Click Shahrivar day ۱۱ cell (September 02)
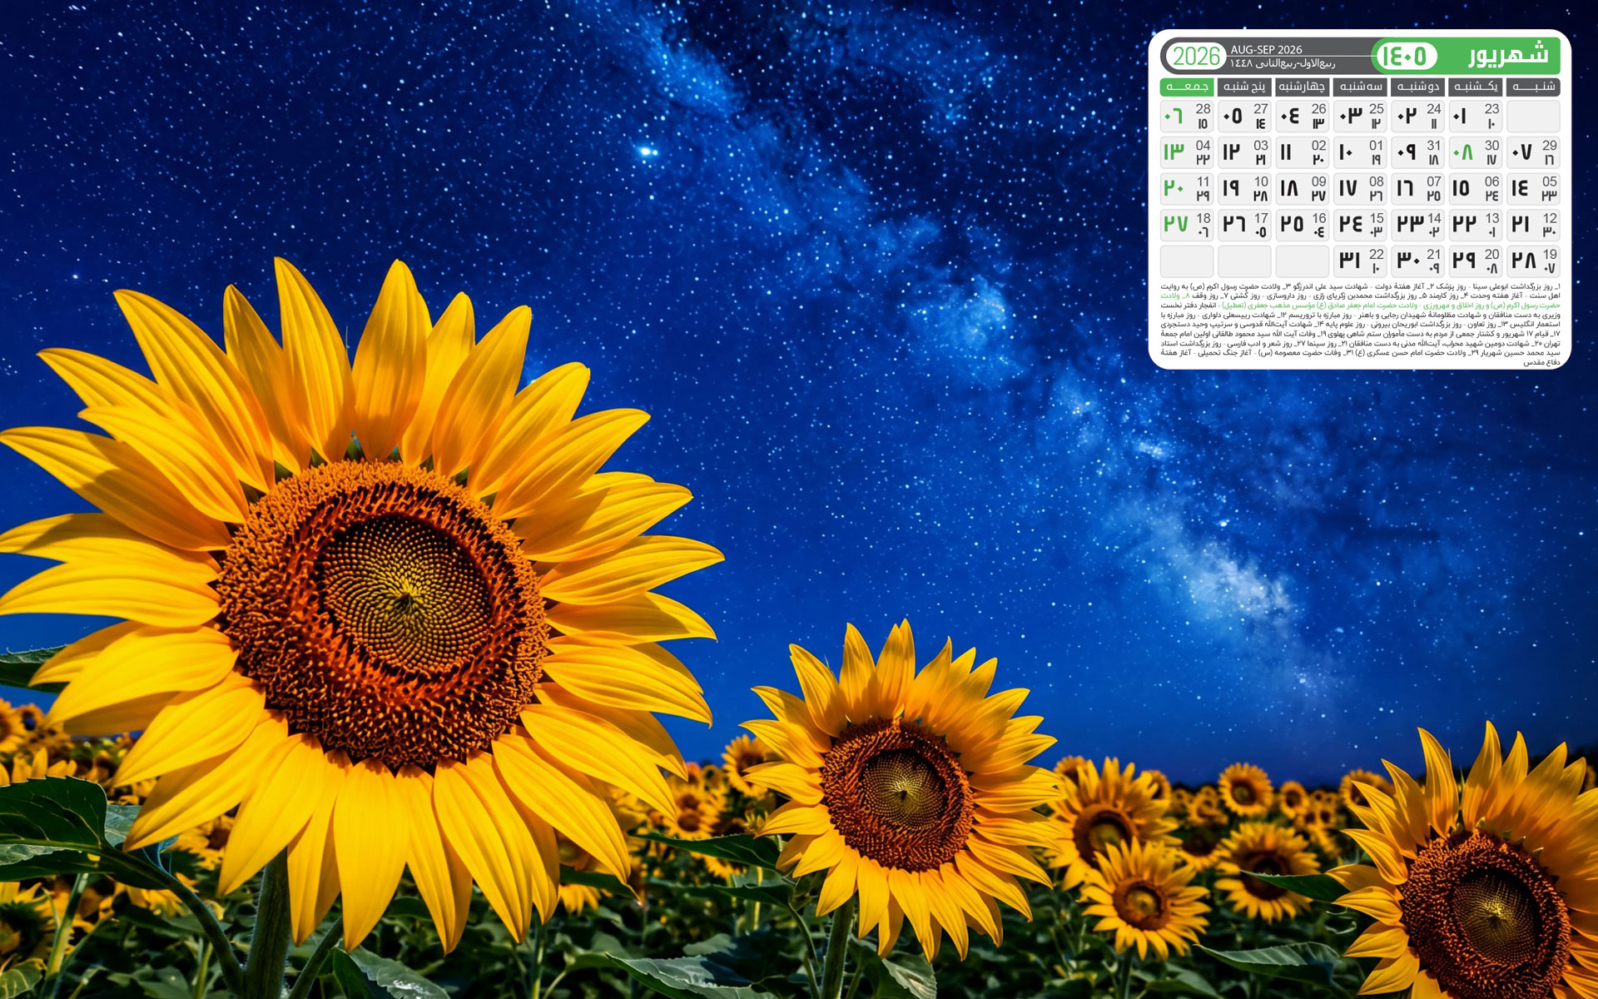1598x999 pixels. click(x=1303, y=152)
